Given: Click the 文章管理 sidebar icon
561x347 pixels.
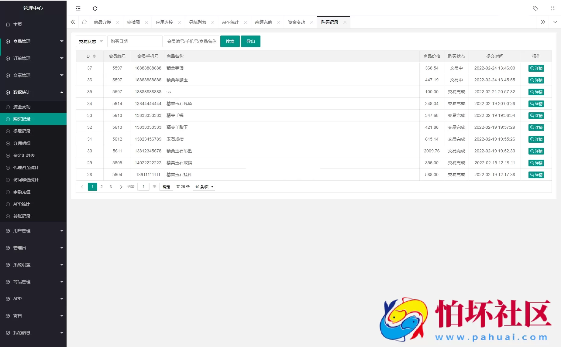Looking at the screenshot, I should coord(8,75).
